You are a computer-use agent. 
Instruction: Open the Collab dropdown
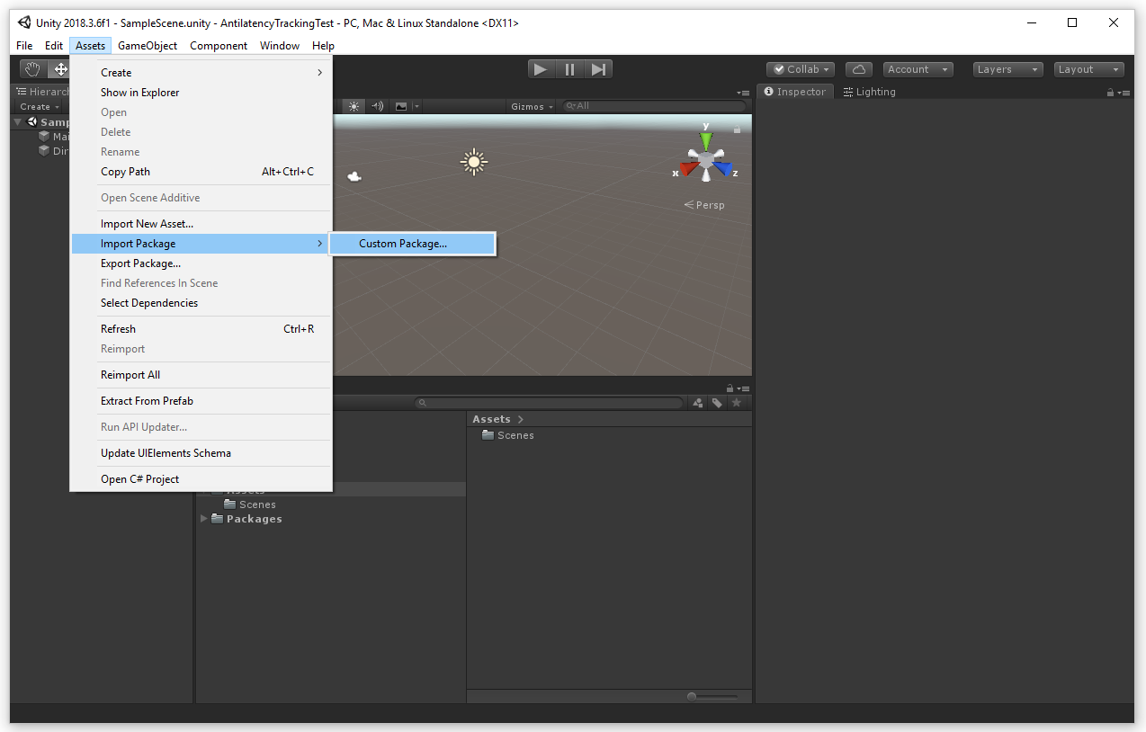(x=801, y=69)
